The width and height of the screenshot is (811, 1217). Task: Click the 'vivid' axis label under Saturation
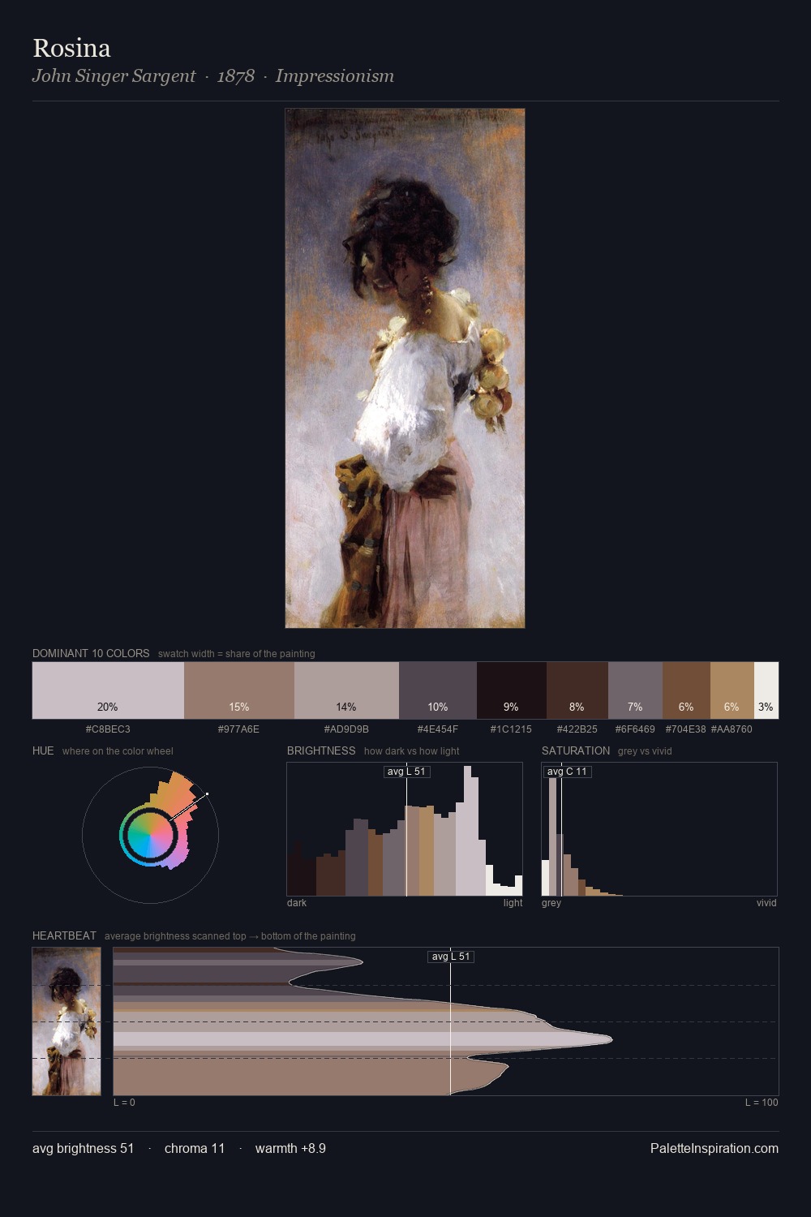[x=766, y=903]
